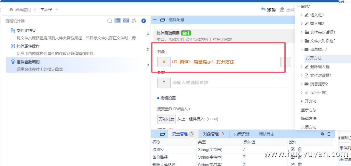This screenshot has height=166, width=351.
Task: Click the 文件夹对话框1 folder icon
Action: pos(307,32)
